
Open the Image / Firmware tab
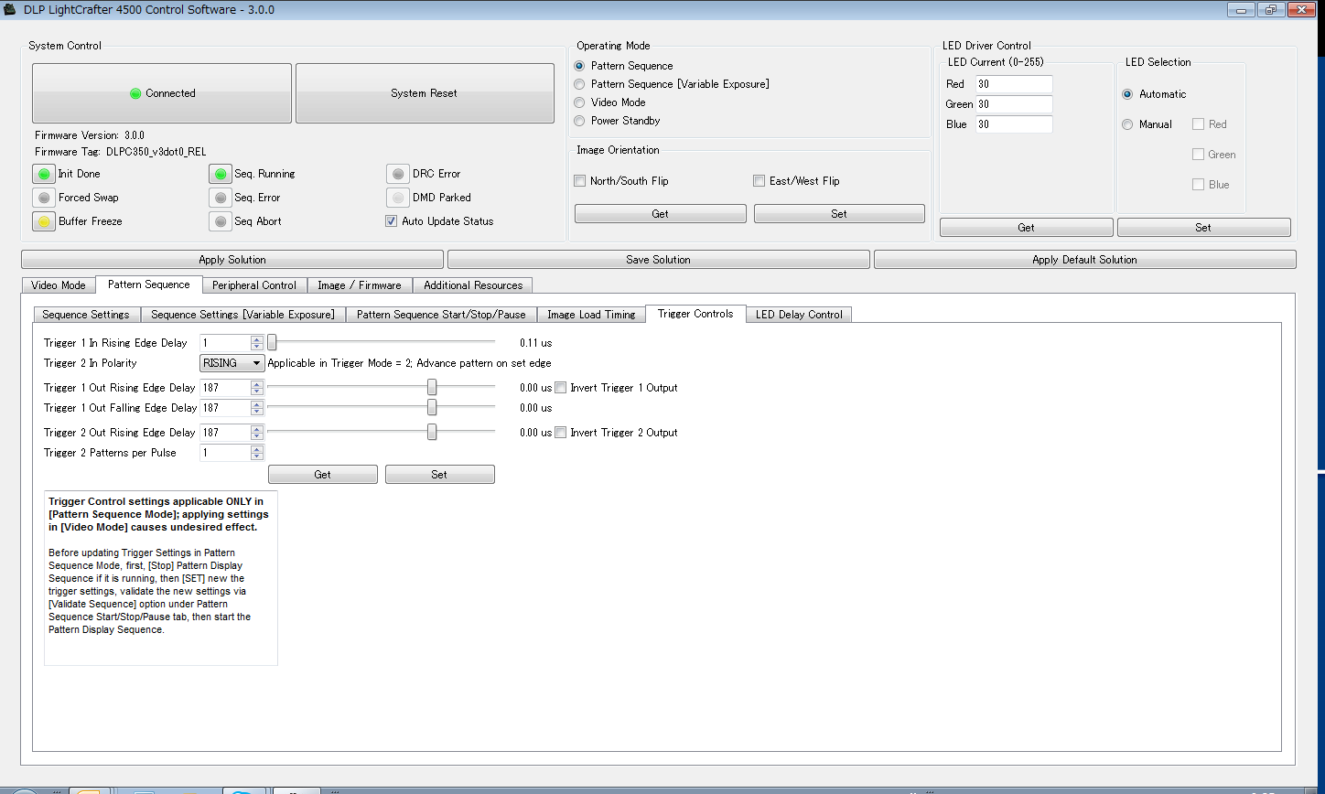(x=360, y=285)
